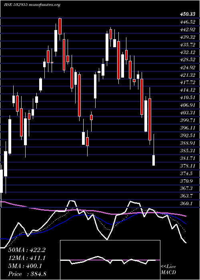Click the 381.71 price label

[188, 158]
